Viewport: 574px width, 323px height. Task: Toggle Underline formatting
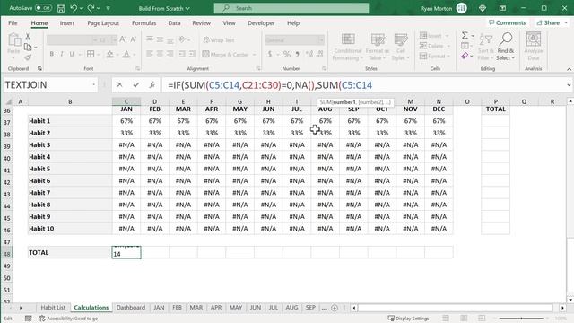[72, 54]
